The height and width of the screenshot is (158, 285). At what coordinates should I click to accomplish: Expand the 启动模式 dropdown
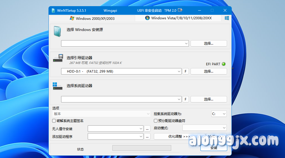224,128
